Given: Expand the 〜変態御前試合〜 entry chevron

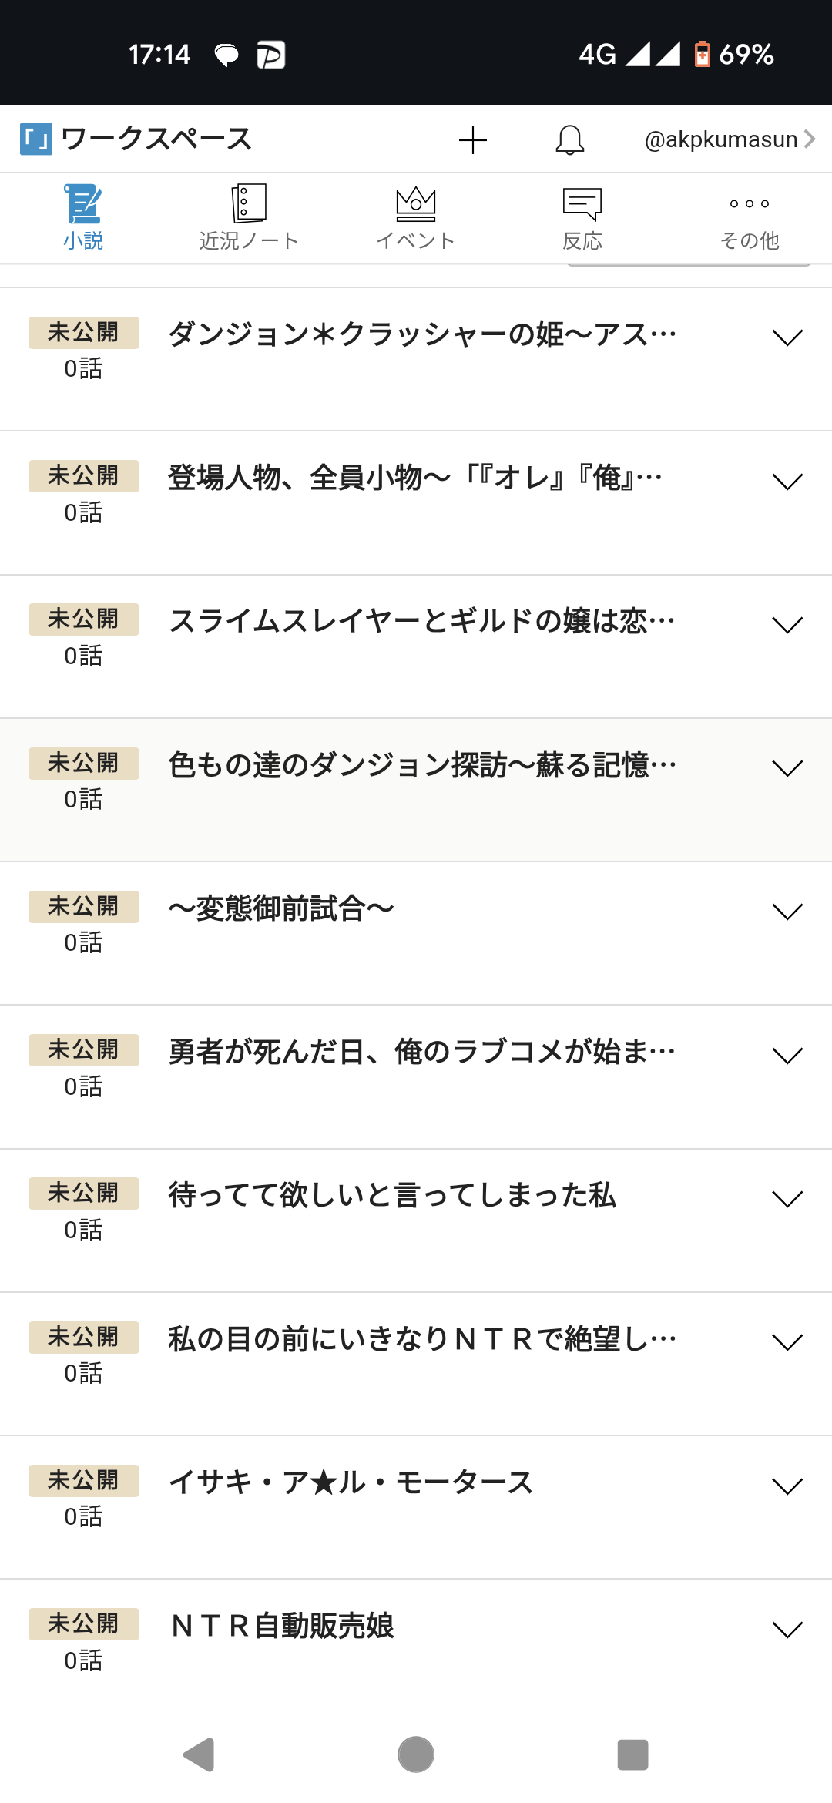Looking at the screenshot, I should [787, 912].
